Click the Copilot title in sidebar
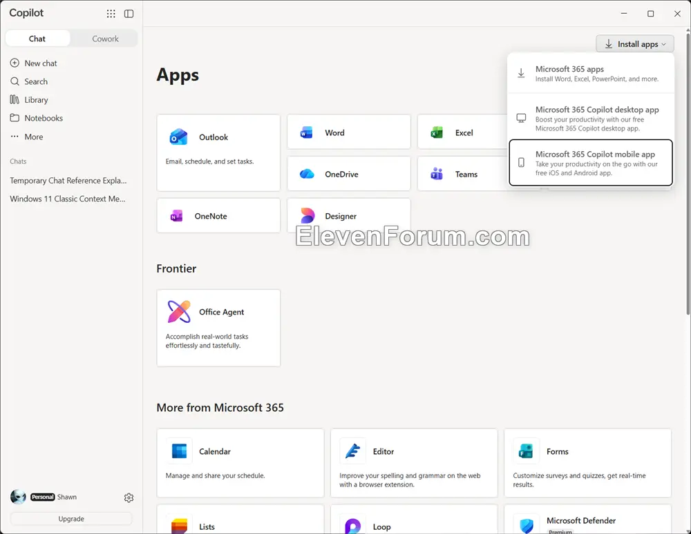 coord(26,12)
